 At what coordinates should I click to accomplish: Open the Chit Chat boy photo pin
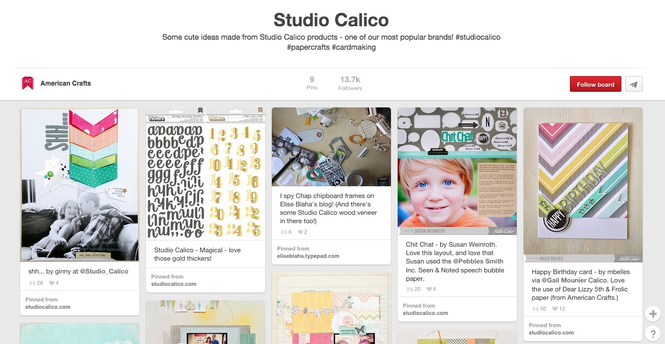457,171
